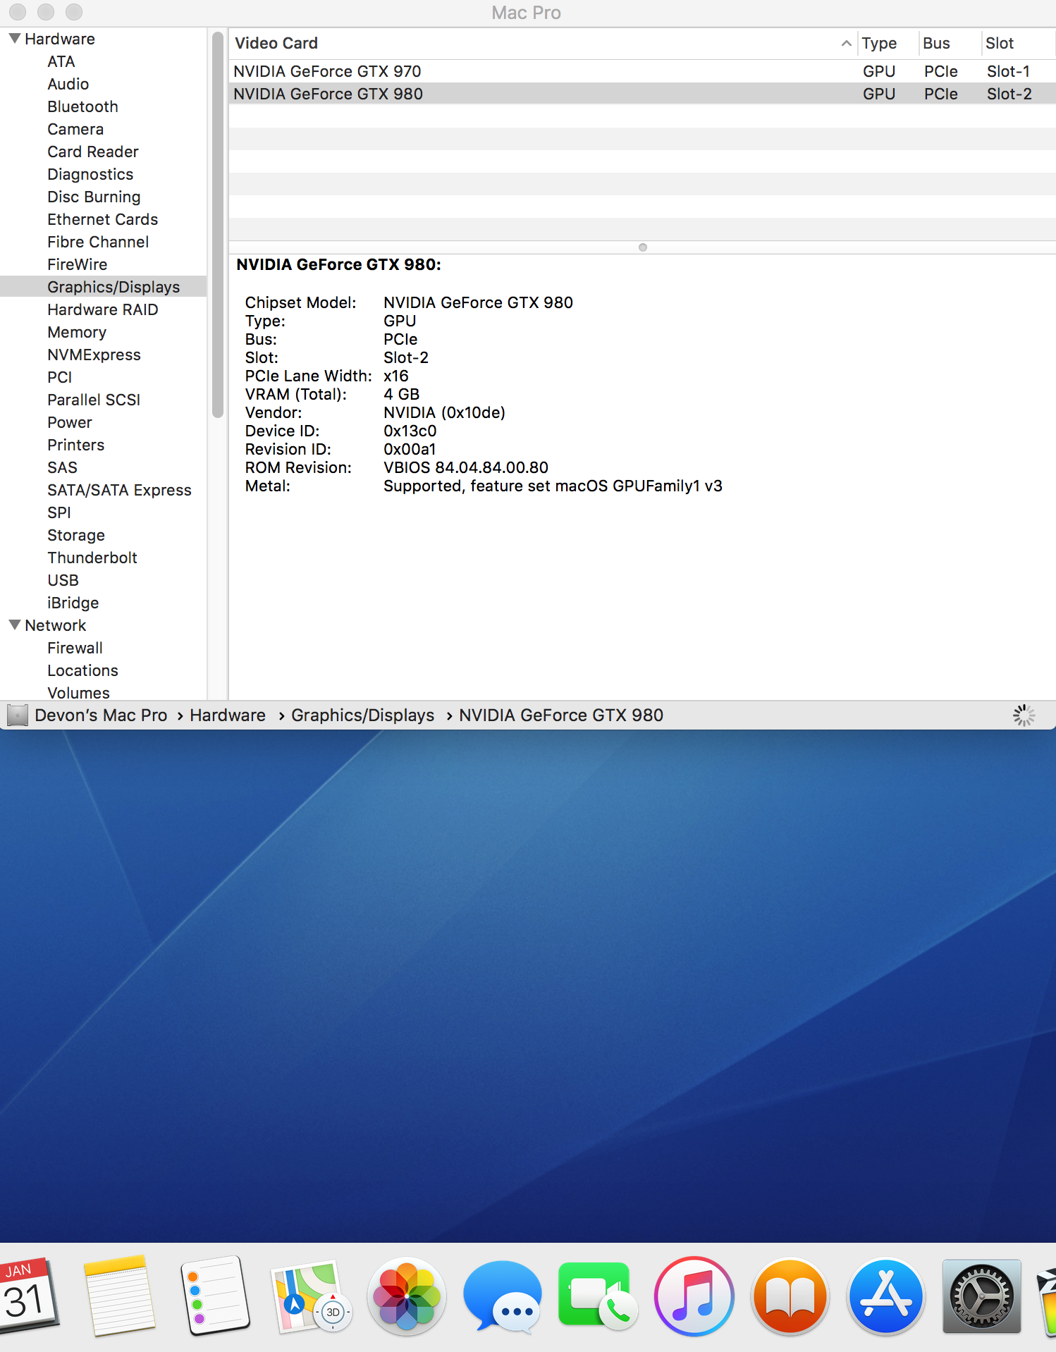Select SPI in the sidebar
1056x1352 pixels.
[x=59, y=512]
